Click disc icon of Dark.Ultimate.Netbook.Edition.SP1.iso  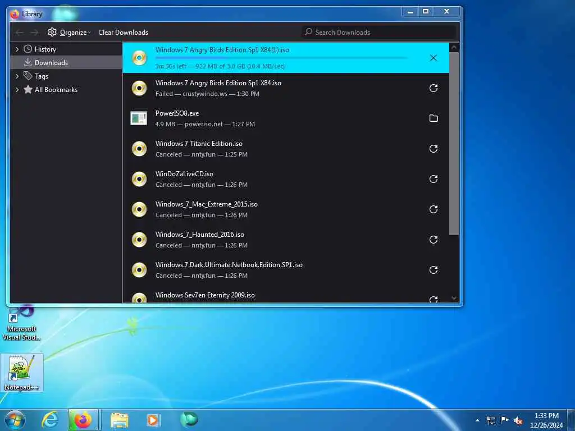coord(139,270)
